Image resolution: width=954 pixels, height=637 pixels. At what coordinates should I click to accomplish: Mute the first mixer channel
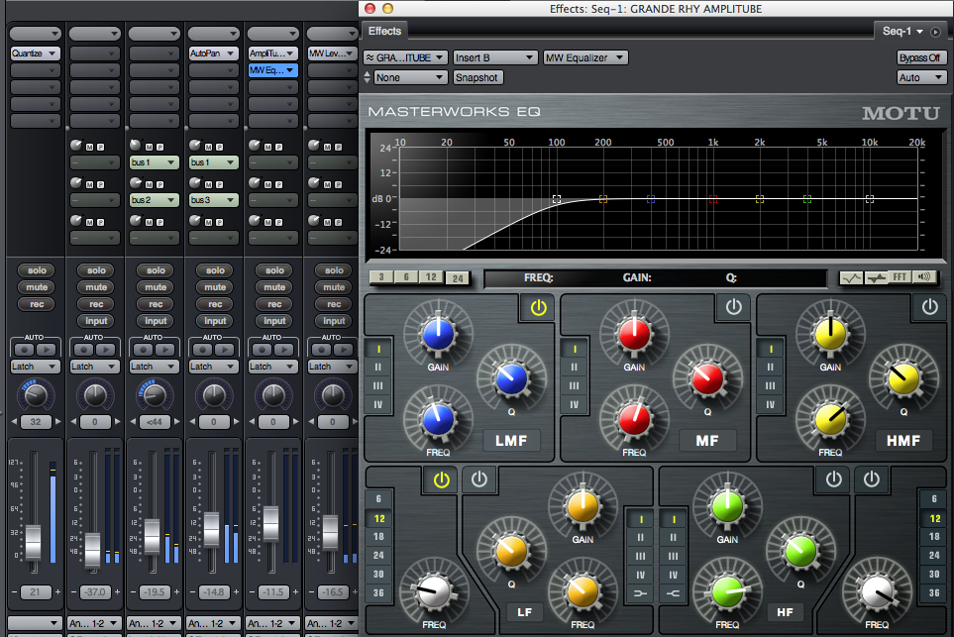pyautogui.click(x=37, y=287)
